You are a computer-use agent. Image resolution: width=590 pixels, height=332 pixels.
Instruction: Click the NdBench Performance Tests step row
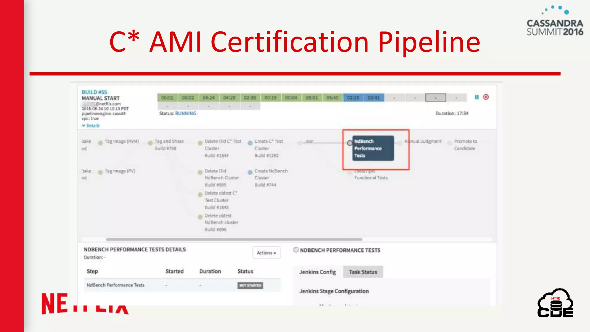point(182,285)
